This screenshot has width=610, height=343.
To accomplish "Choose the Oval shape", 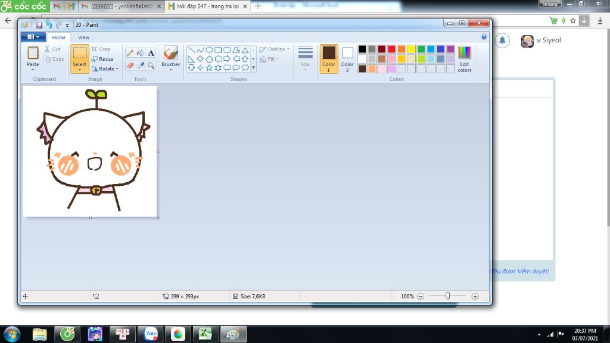I will click(209, 50).
